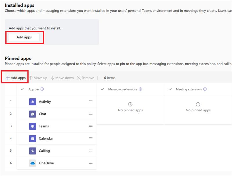Click the OneDrive cloud app icon
The height and width of the screenshot is (176, 232).
tap(32, 163)
